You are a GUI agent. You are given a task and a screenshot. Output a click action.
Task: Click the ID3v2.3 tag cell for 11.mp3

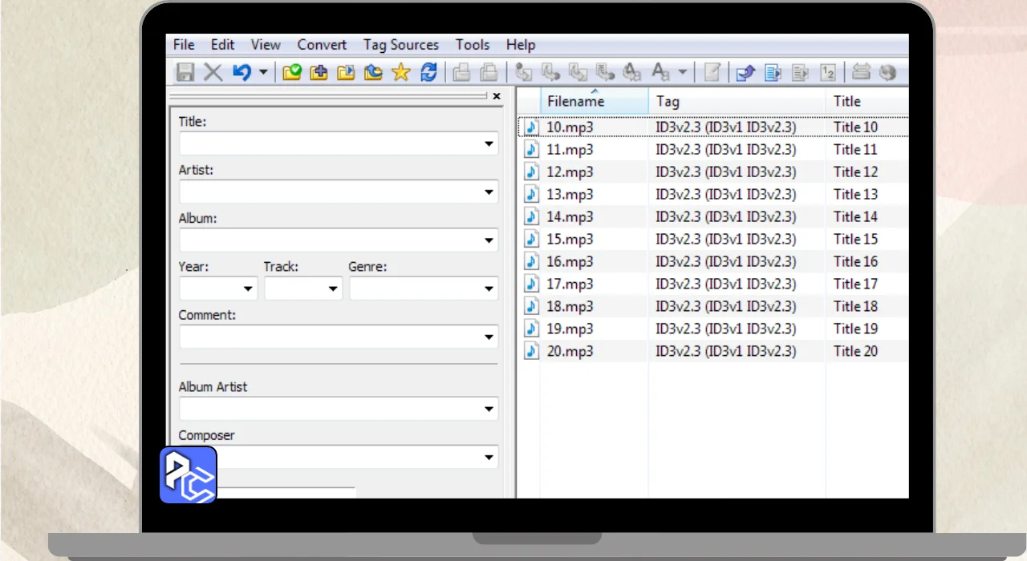726,149
